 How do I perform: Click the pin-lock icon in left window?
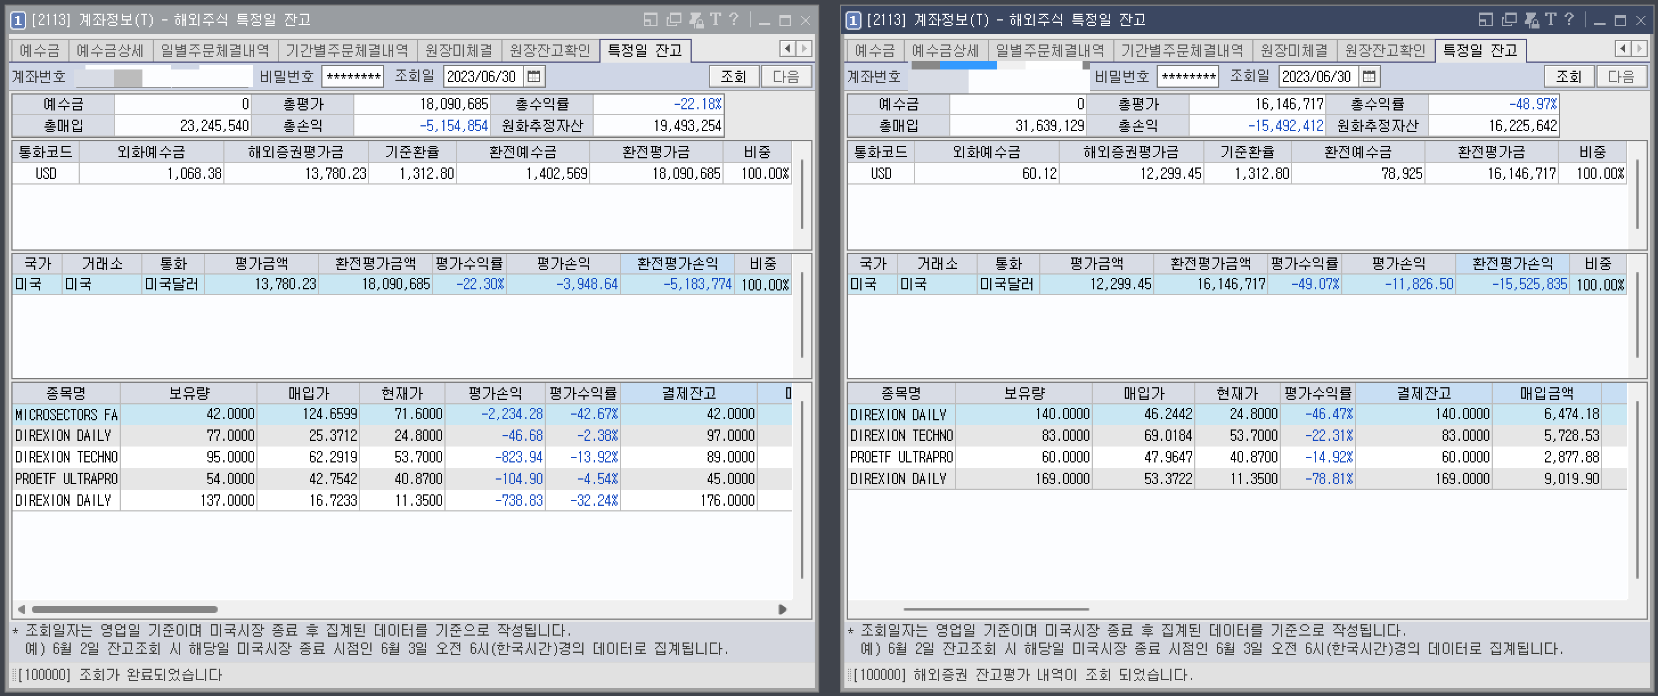tap(696, 20)
